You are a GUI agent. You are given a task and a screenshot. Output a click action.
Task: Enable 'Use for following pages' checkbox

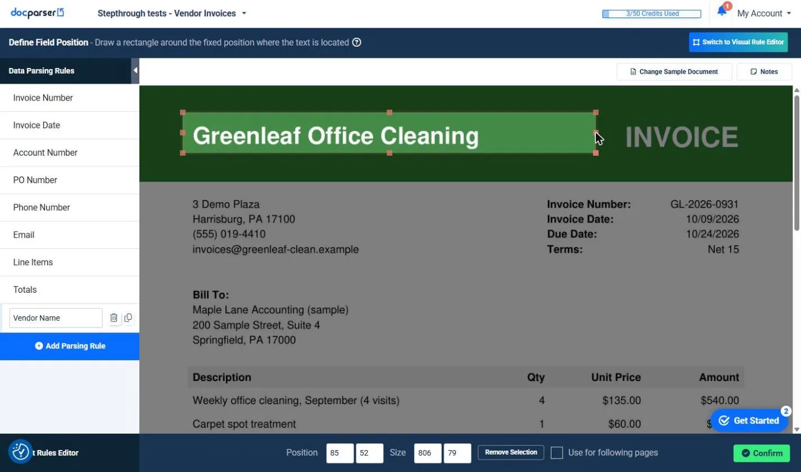tap(556, 453)
